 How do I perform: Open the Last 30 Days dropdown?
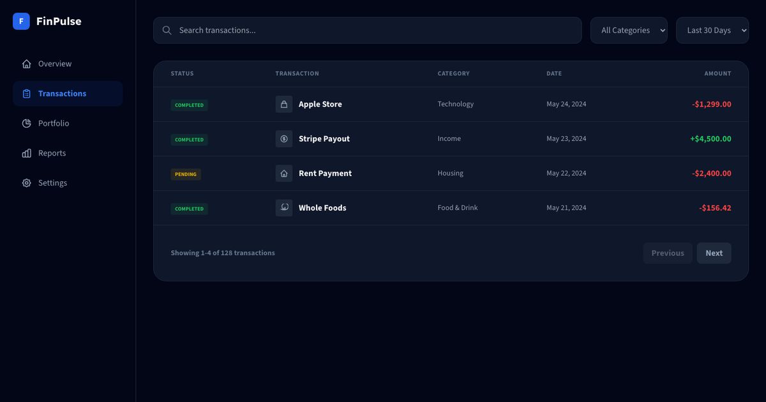[712, 30]
